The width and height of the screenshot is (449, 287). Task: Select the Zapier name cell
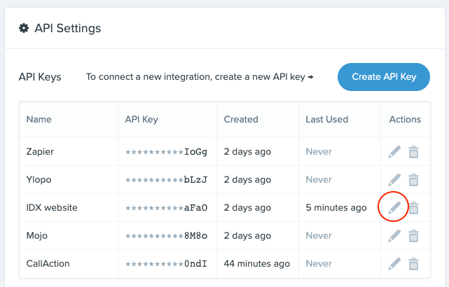(69, 152)
